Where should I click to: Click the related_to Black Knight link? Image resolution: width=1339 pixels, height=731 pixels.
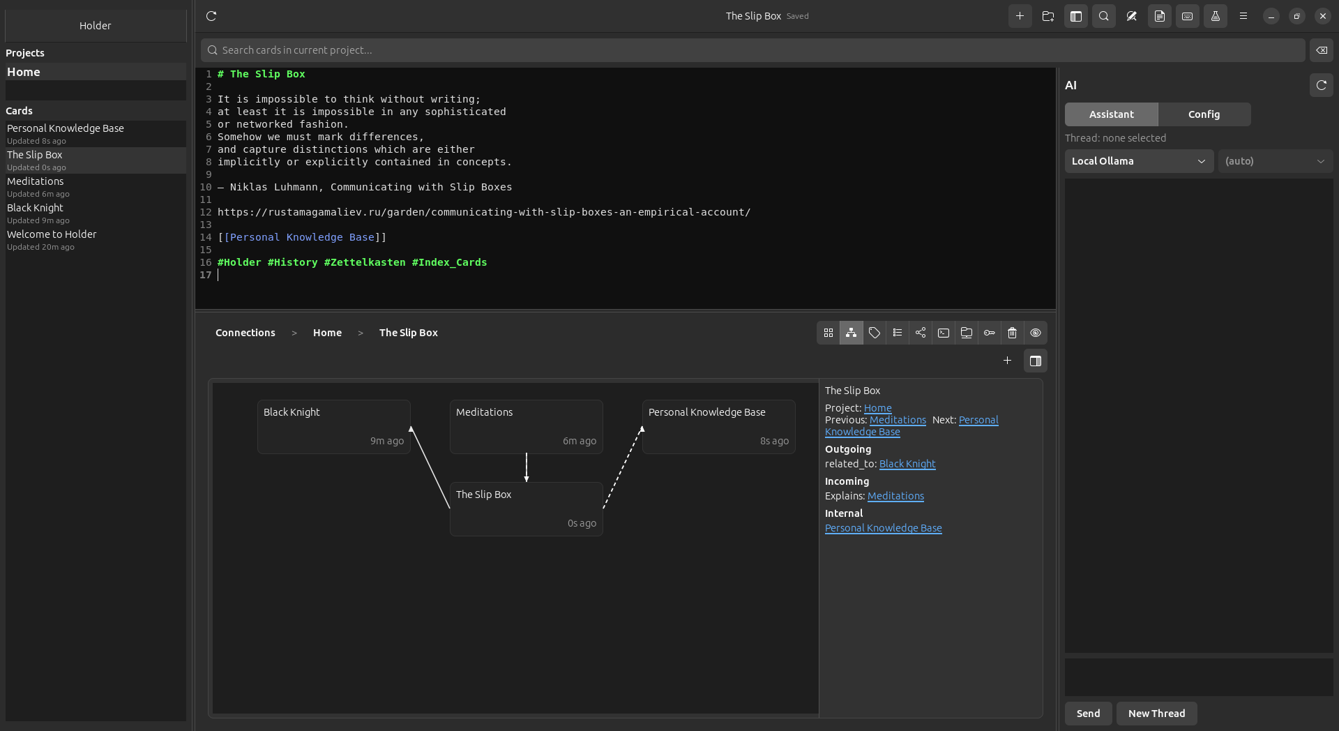[x=907, y=464]
